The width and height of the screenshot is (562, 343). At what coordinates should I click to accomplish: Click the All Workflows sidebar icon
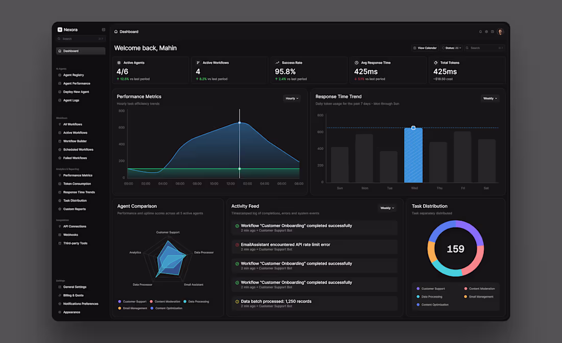(x=60, y=124)
